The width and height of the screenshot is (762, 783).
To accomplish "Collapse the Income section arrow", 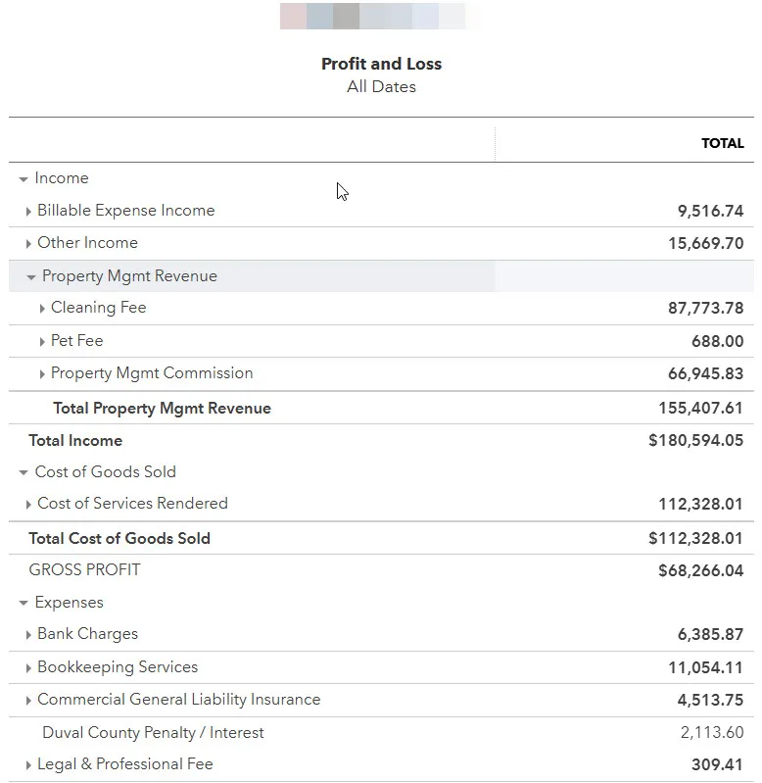I will click(24, 179).
